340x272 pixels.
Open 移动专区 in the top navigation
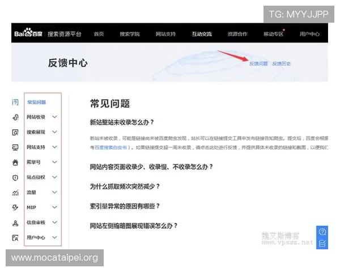[x=274, y=34]
